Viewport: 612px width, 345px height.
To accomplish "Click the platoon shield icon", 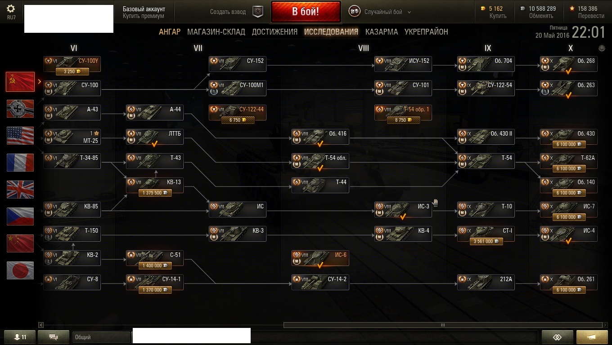I will click(257, 12).
